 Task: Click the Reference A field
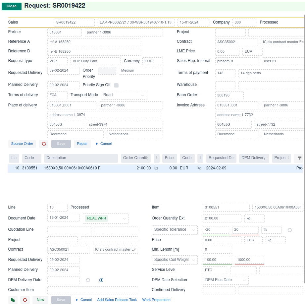click(94, 42)
